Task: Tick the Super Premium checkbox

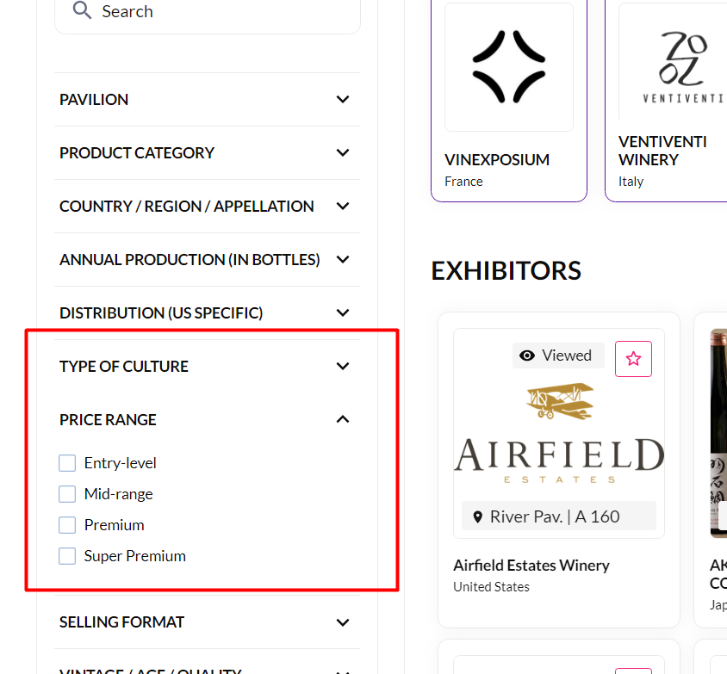Action: coord(67,556)
